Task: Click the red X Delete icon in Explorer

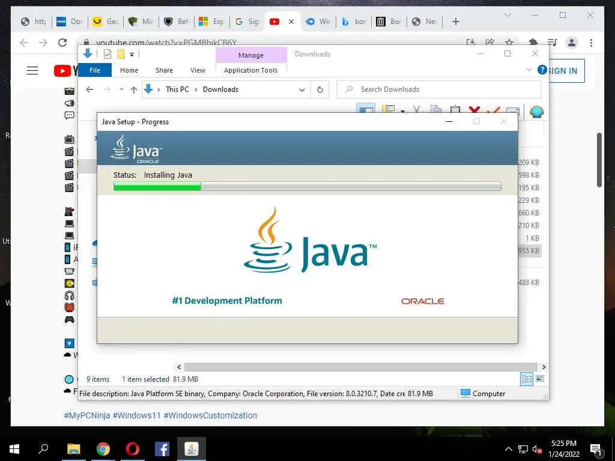Action: [x=474, y=109]
